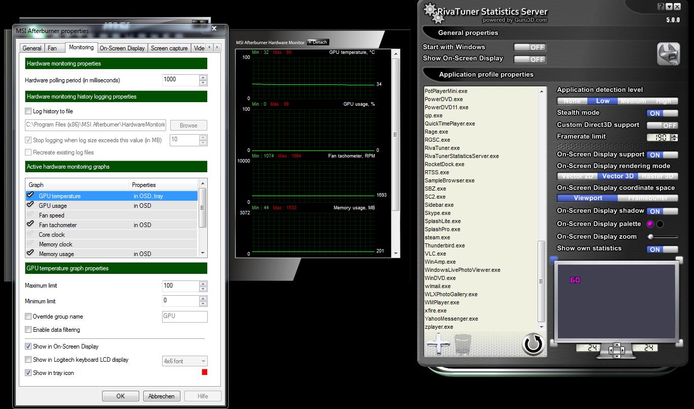Open the On-Screen Display tab
Viewport: 694px width, 409px height.
tap(122, 48)
